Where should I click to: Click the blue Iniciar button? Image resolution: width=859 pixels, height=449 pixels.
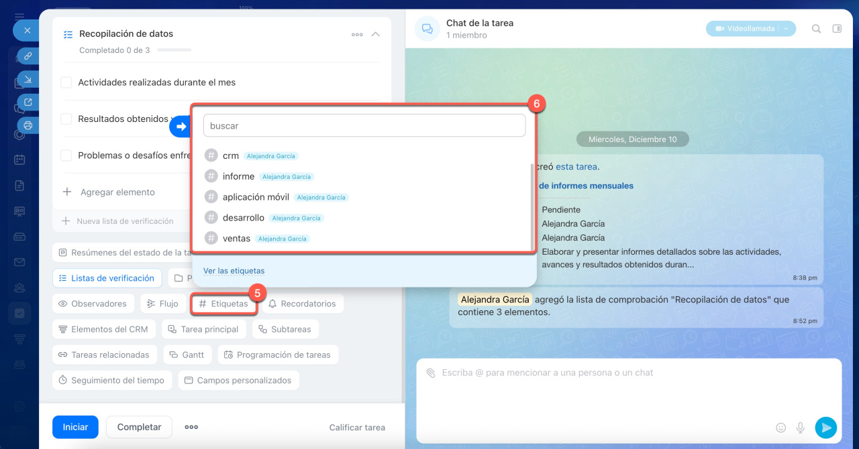75,427
